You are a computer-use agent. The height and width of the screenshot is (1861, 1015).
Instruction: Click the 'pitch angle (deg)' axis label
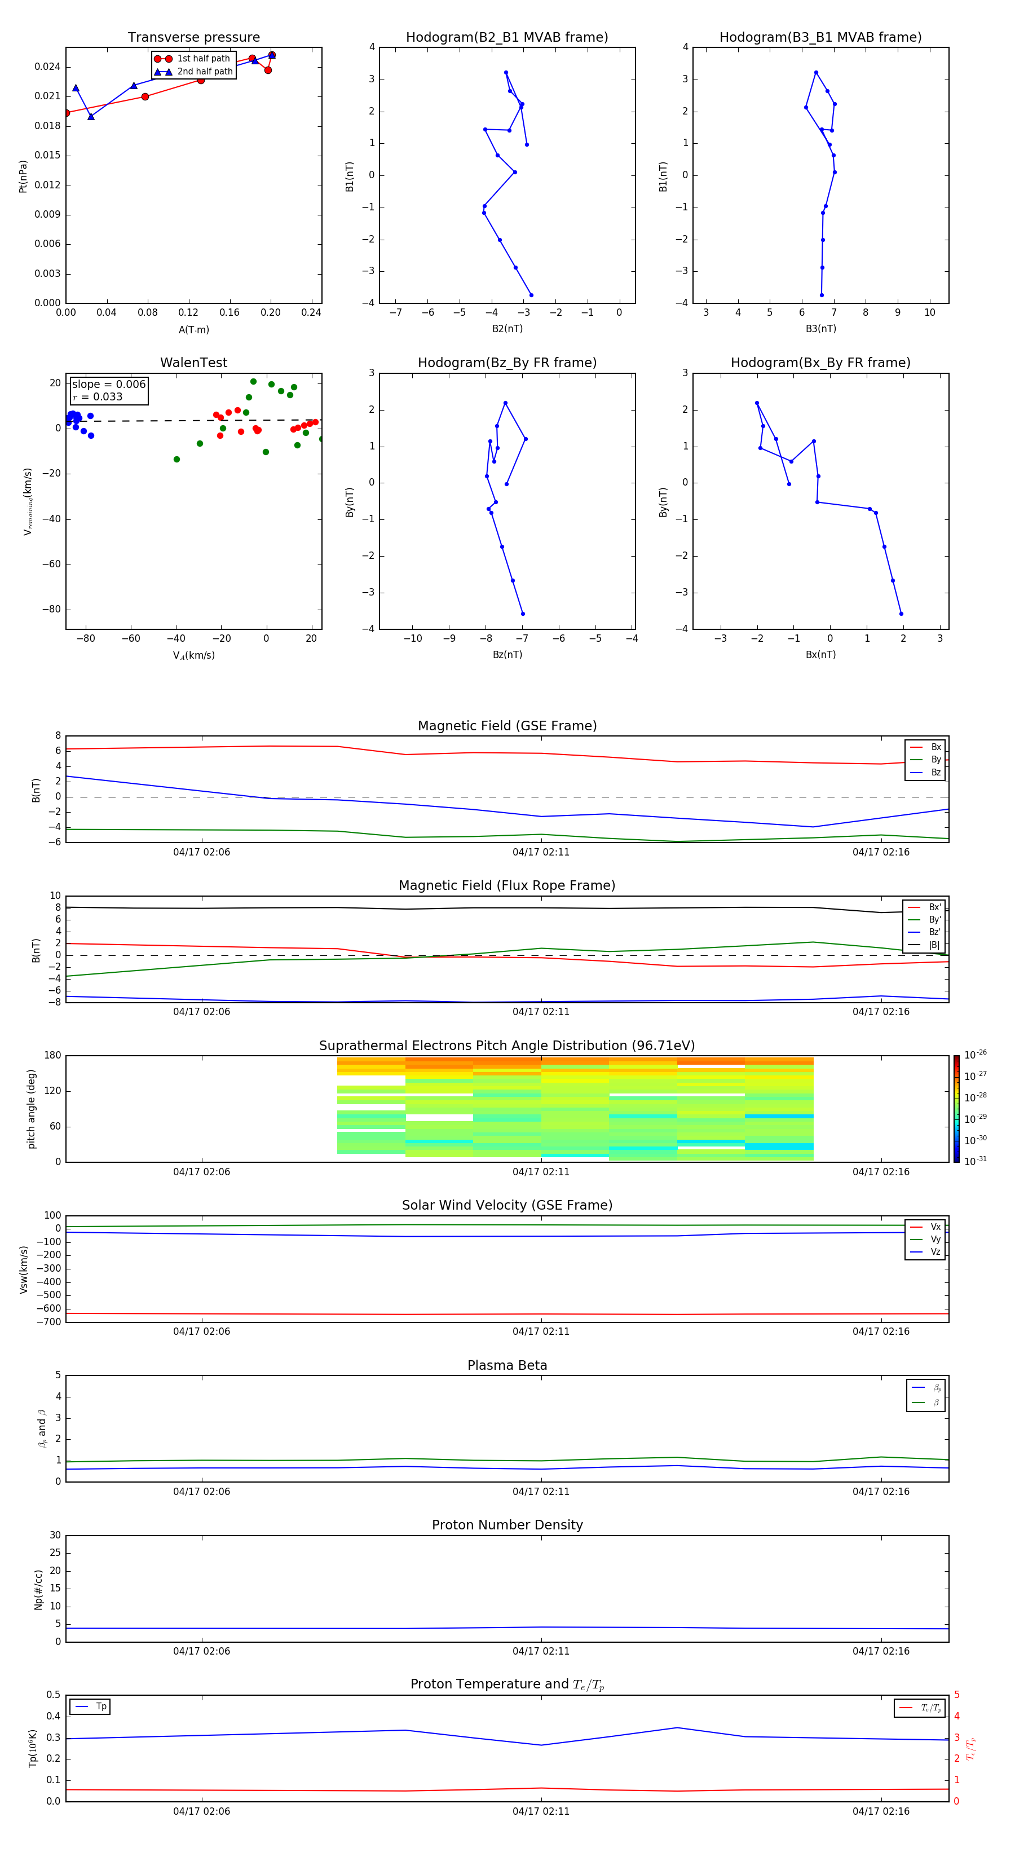click(x=31, y=1109)
